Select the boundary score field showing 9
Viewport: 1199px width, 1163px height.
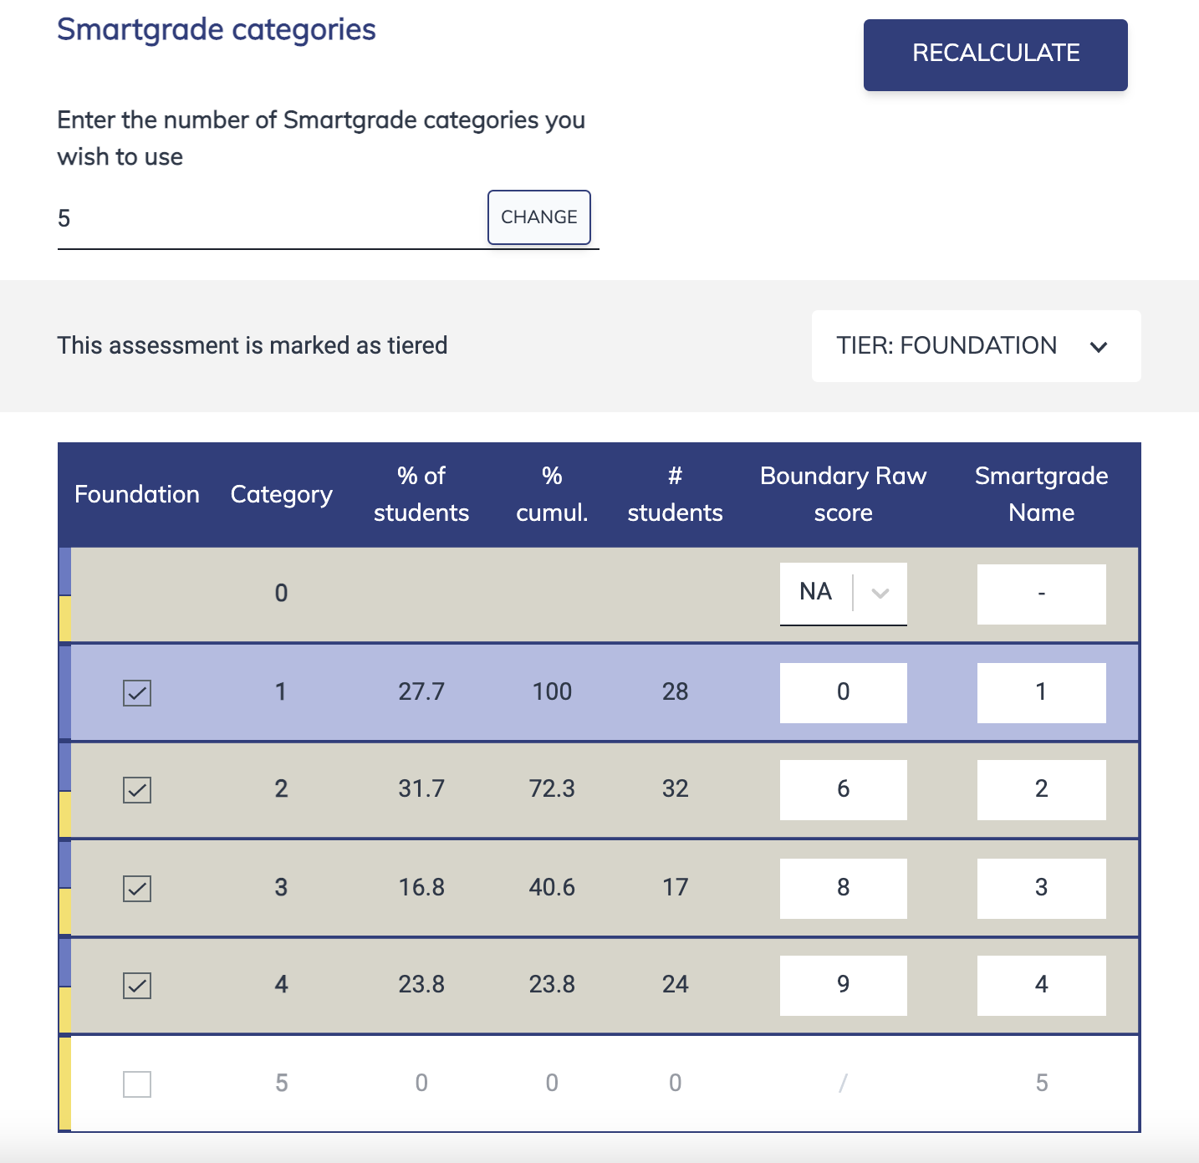[843, 985]
